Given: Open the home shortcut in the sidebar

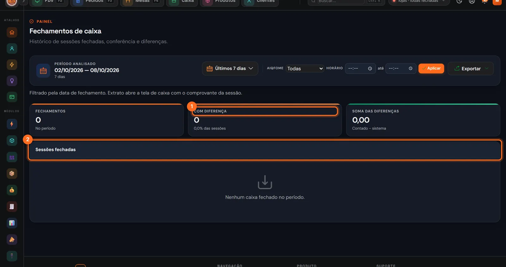Looking at the screenshot, I should 12,32.
